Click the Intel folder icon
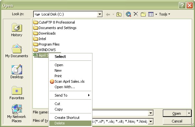 pos(36,39)
